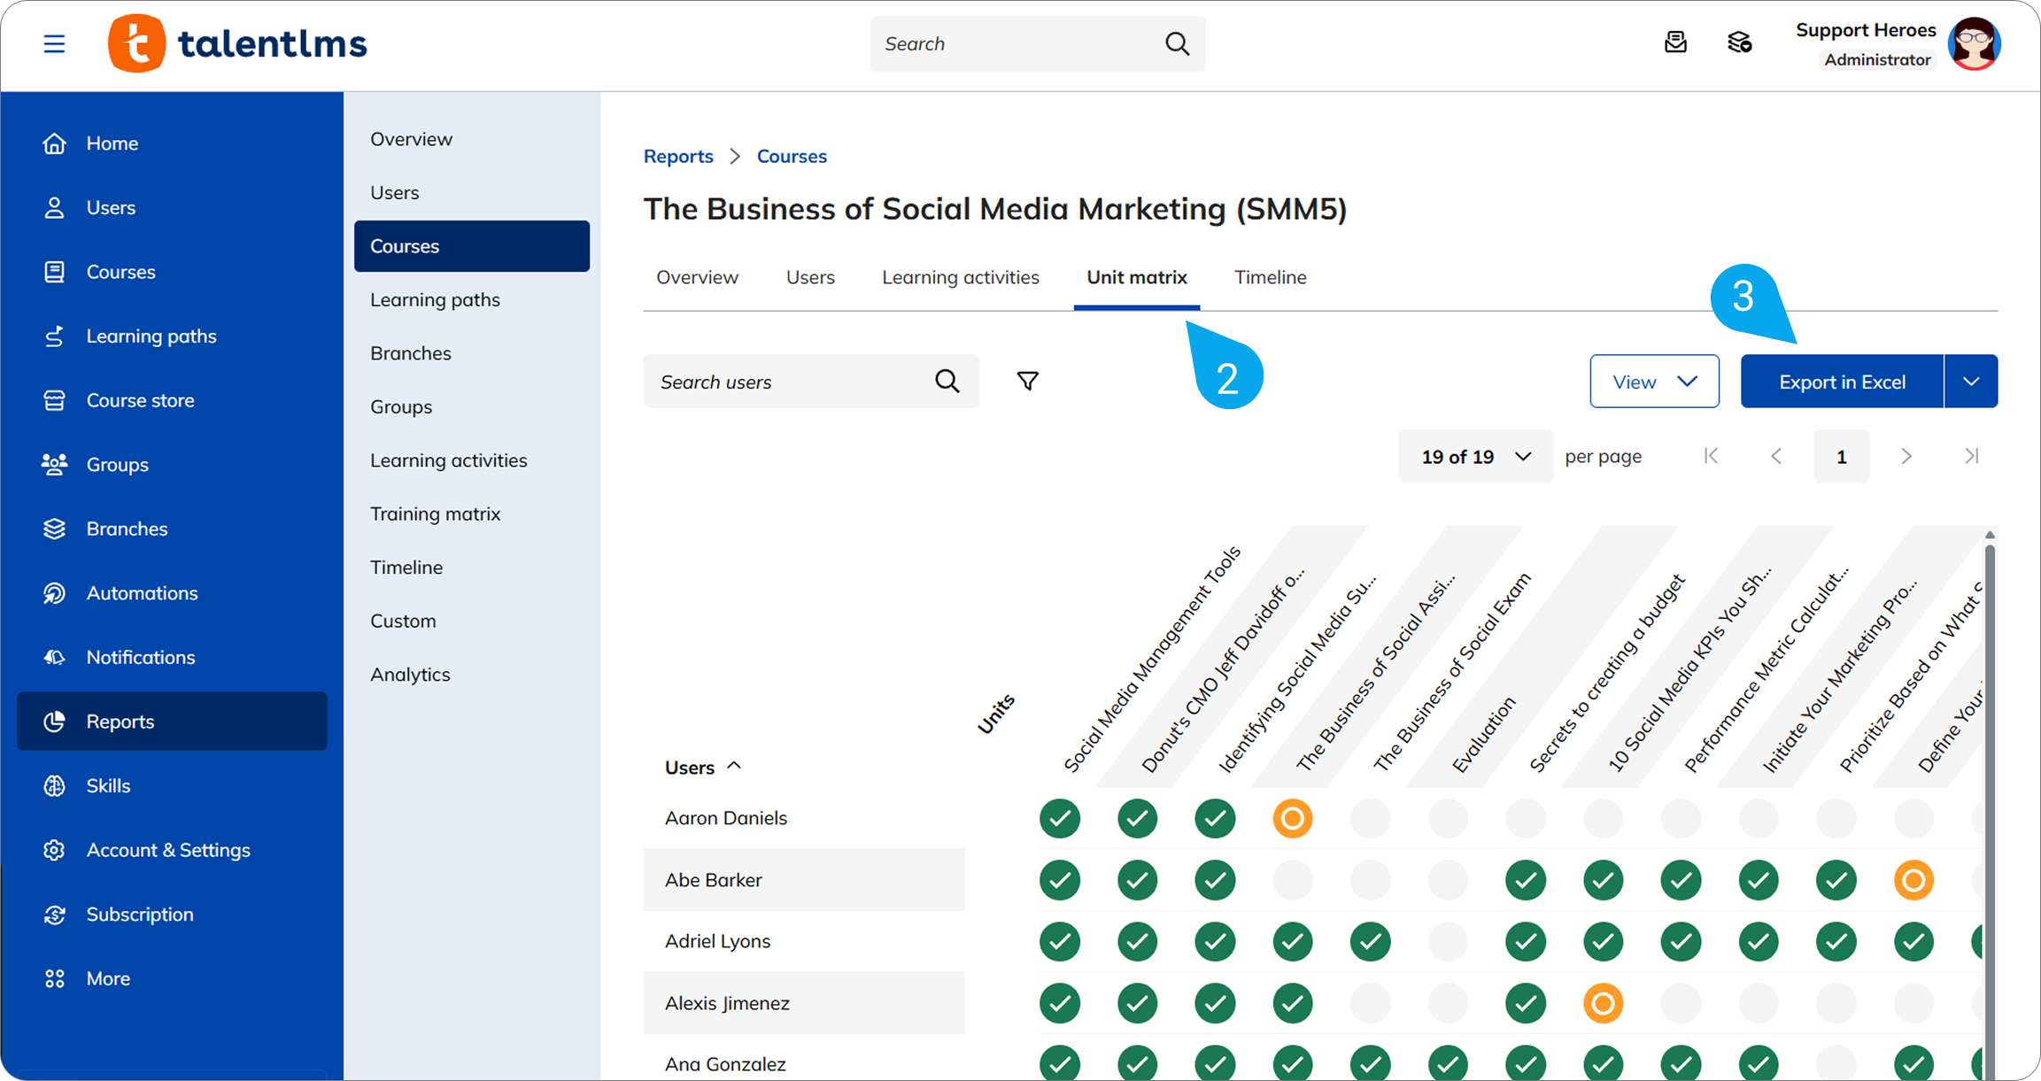The height and width of the screenshot is (1081, 2041).
Task: Click Alexis Jimenez's orange in-progress status circle
Action: pos(1603,1003)
